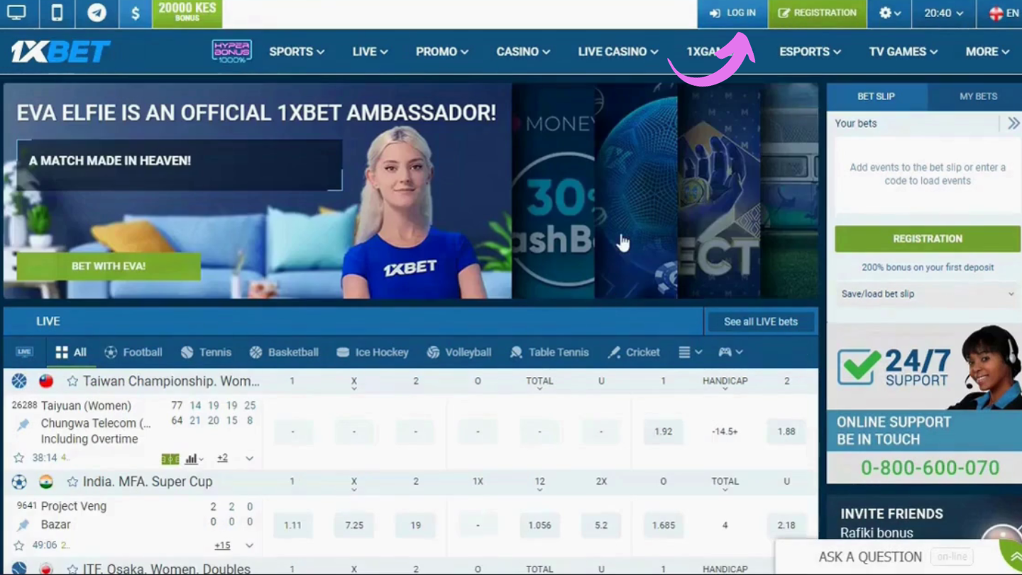This screenshot has width=1022, height=575.
Task: Open the esports gamepad icon dropdown
Action: (x=730, y=352)
